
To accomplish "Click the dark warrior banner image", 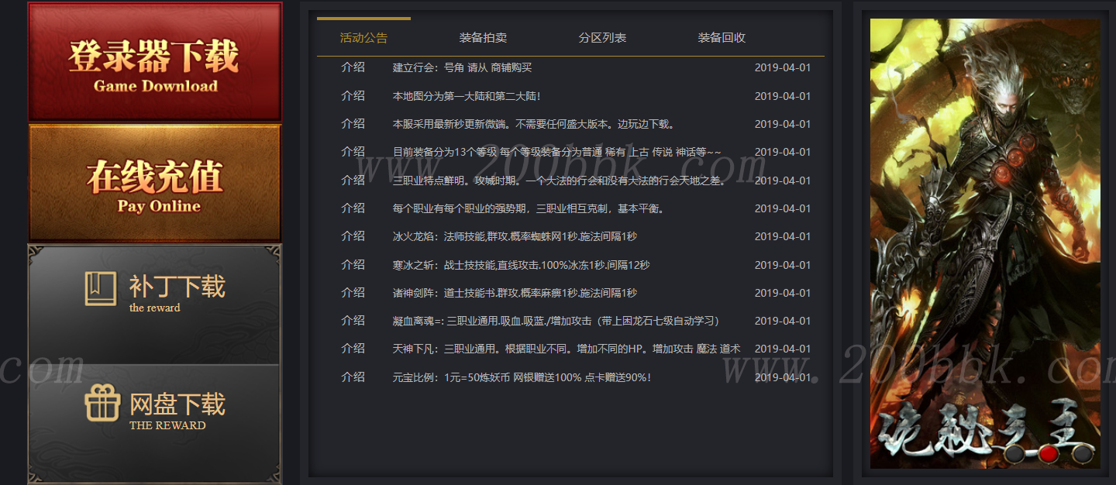I will click(985, 243).
